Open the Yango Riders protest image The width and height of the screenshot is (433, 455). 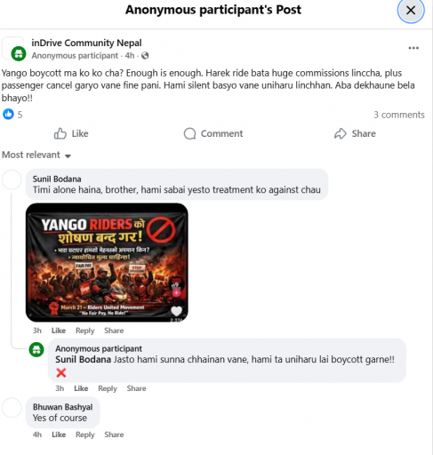pos(107,262)
